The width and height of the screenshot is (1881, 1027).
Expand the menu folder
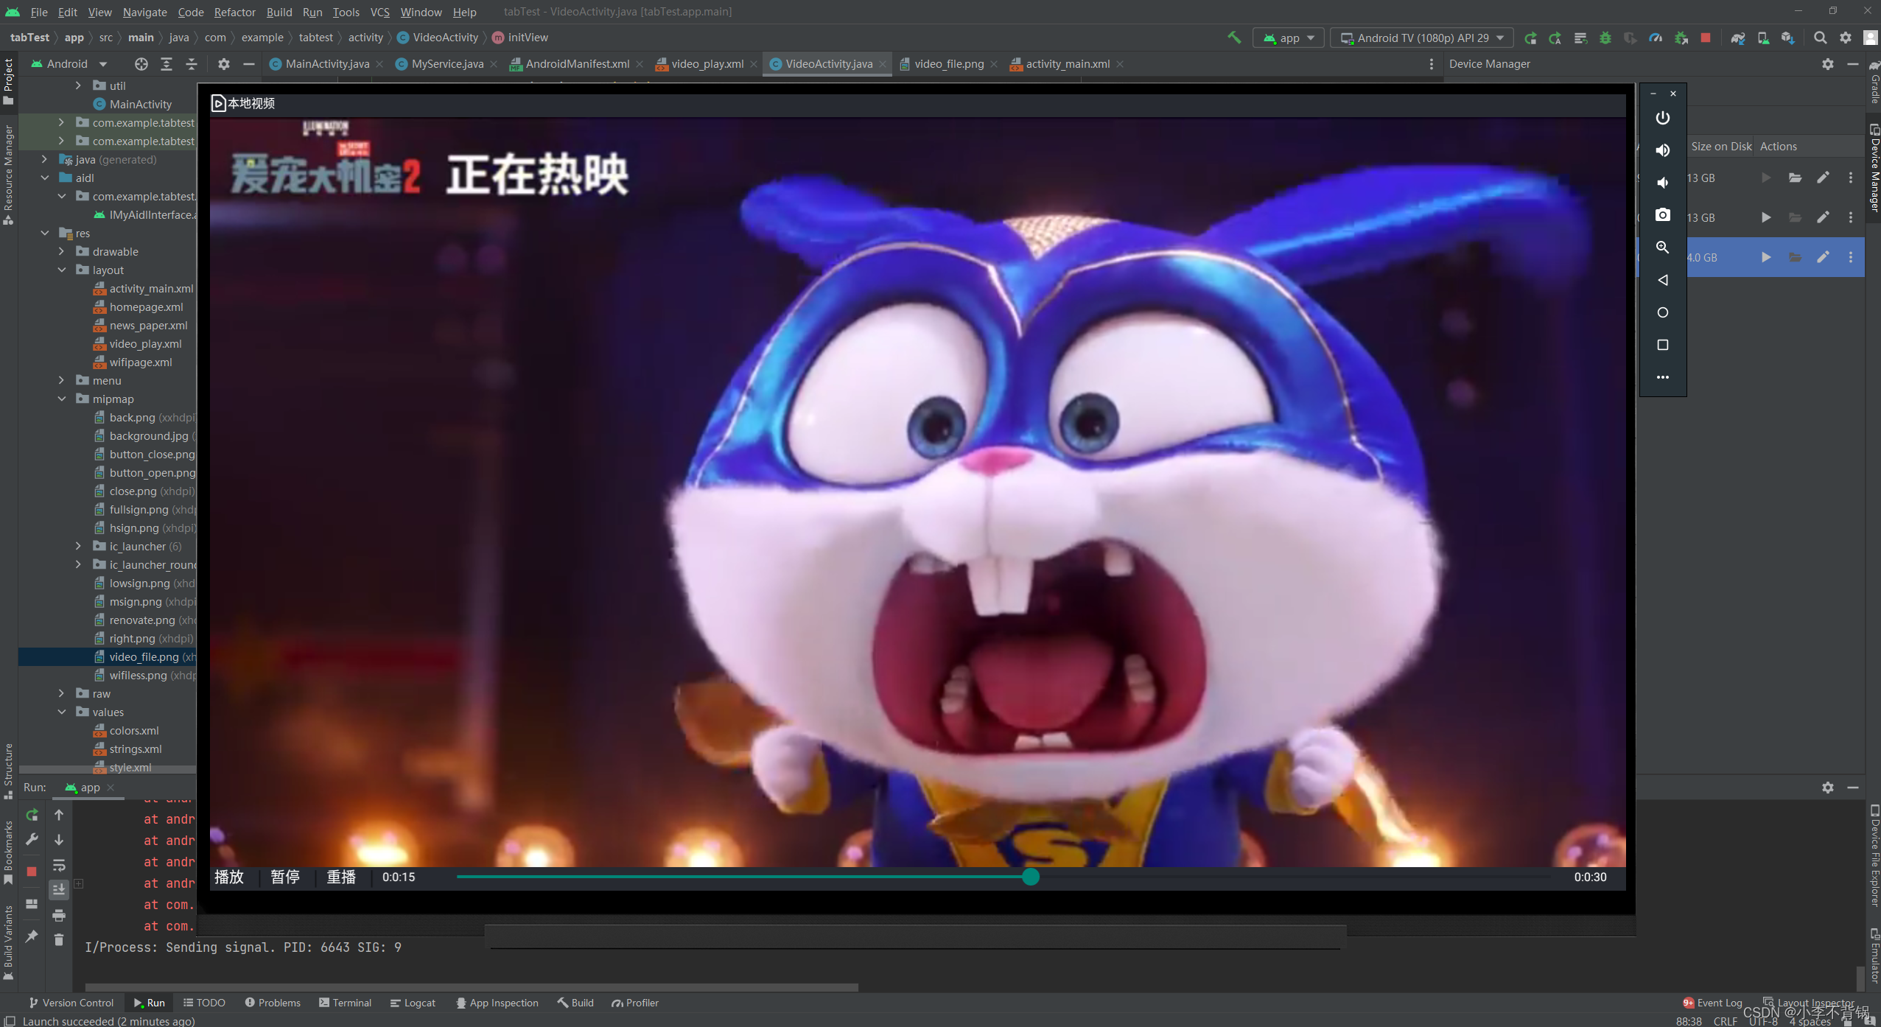61,380
